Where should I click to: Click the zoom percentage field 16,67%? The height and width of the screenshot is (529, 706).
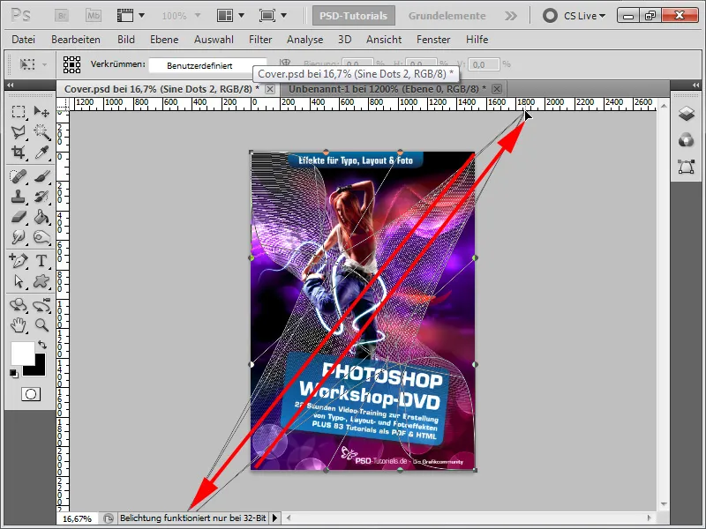pos(77,518)
